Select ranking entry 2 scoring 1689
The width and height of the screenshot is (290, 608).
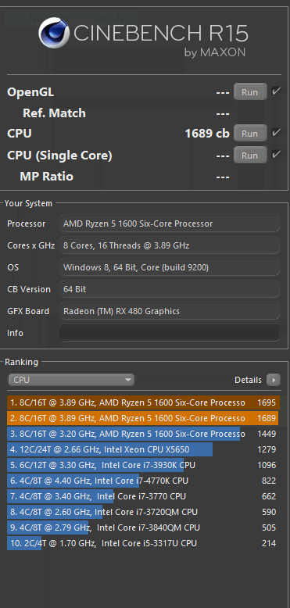pos(143,418)
